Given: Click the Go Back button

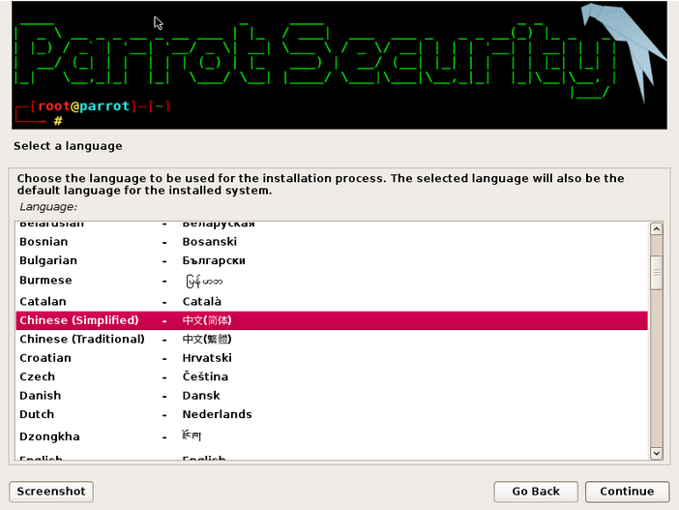Looking at the screenshot, I should 536,492.
